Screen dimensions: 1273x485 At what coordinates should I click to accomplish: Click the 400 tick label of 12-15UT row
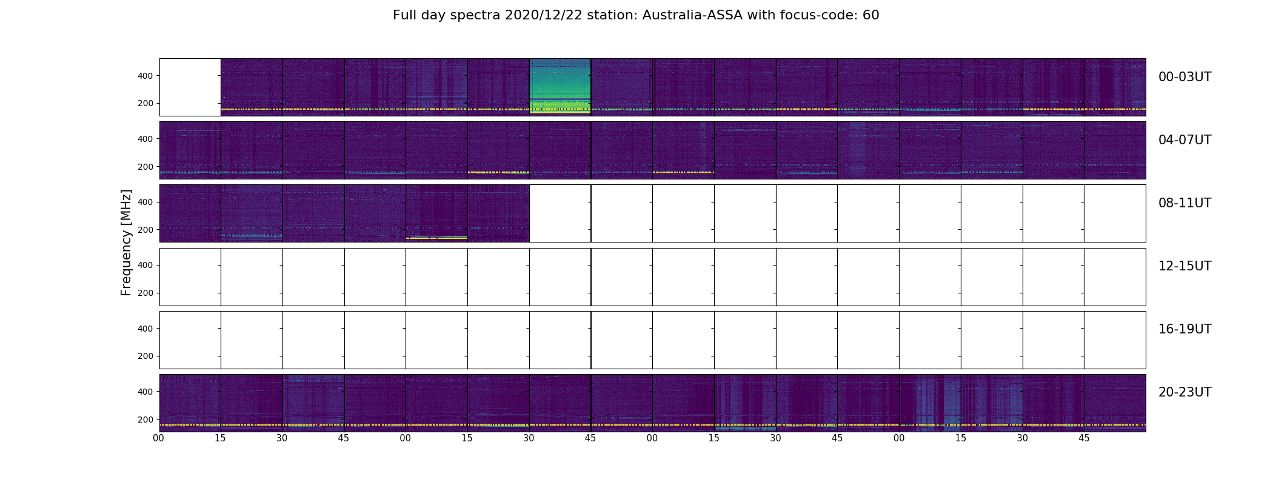(145, 265)
